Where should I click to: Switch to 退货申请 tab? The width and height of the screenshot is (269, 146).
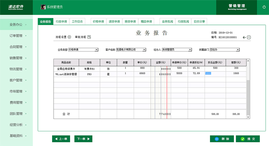point(114,21)
